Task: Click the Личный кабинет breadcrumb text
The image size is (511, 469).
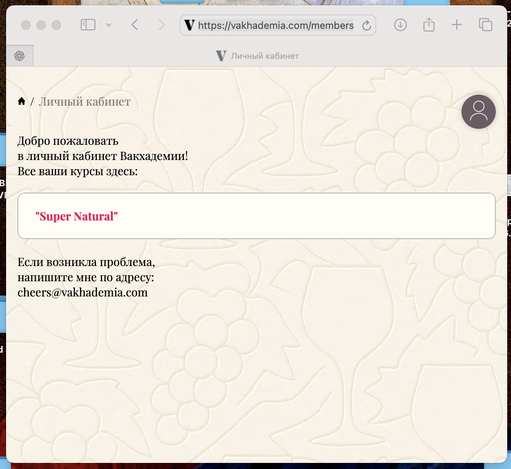Action: click(85, 102)
